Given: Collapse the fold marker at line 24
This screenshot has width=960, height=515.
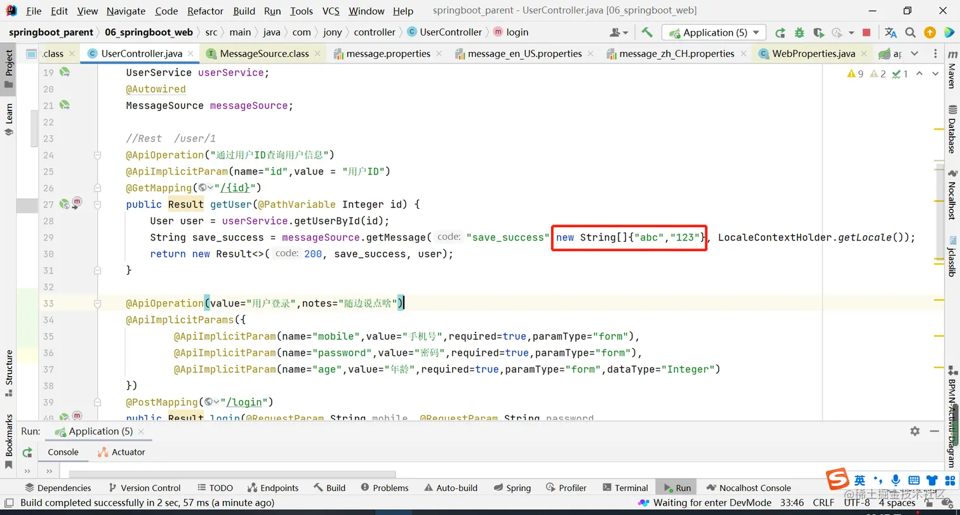Looking at the screenshot, I should (x=97, y=155).
